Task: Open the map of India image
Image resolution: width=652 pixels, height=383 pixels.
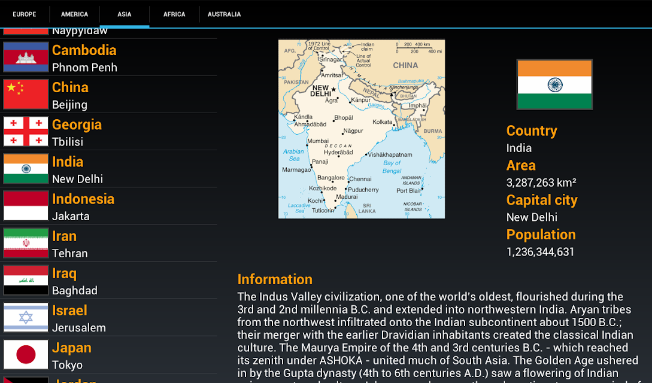Action: click(x=362, y=129)
